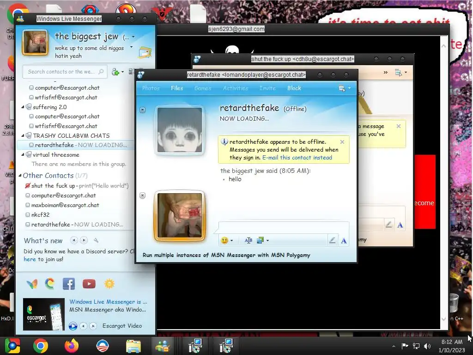Click the MSN Polygamy ad text

226,255
